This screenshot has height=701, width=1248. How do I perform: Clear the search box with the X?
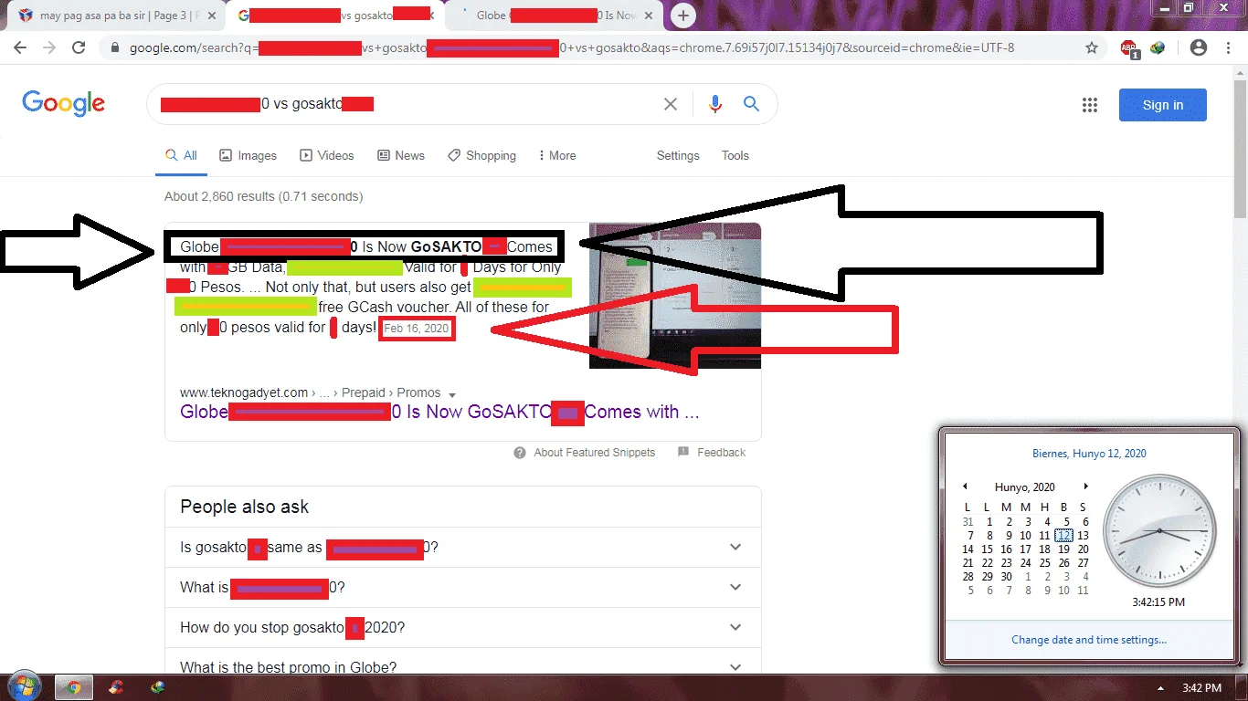[x=670, y=104]
